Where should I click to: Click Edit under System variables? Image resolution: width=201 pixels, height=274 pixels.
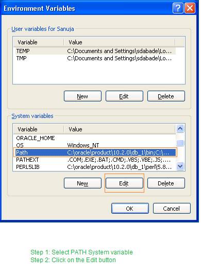(x=124, y=183)
